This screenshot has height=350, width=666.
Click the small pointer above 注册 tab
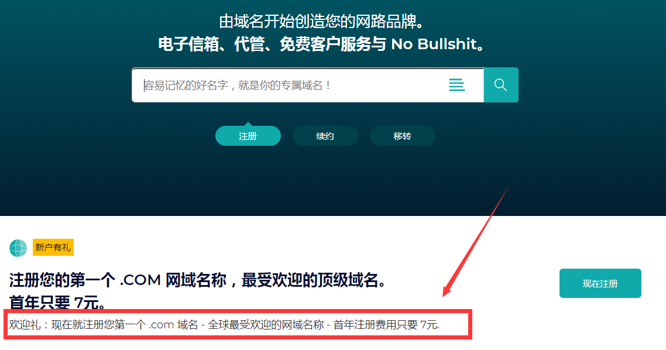tap(248, 124)
